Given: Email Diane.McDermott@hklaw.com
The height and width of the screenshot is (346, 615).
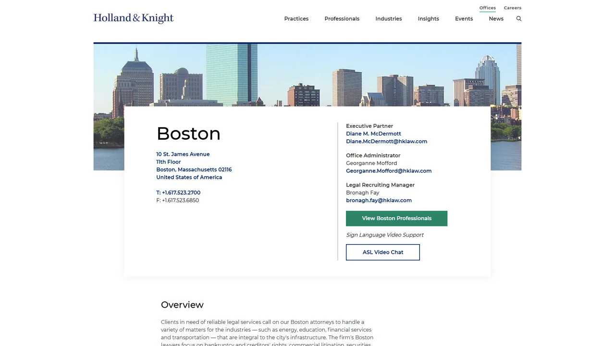Looking at the screenshot, I should pyautogui.click(x=387, y=141).
